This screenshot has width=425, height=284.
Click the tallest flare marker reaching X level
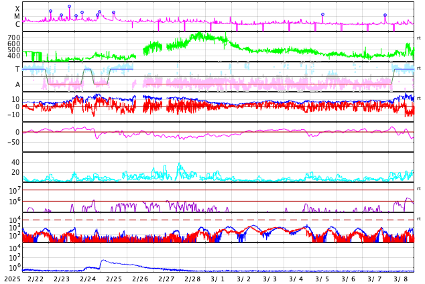70,6
